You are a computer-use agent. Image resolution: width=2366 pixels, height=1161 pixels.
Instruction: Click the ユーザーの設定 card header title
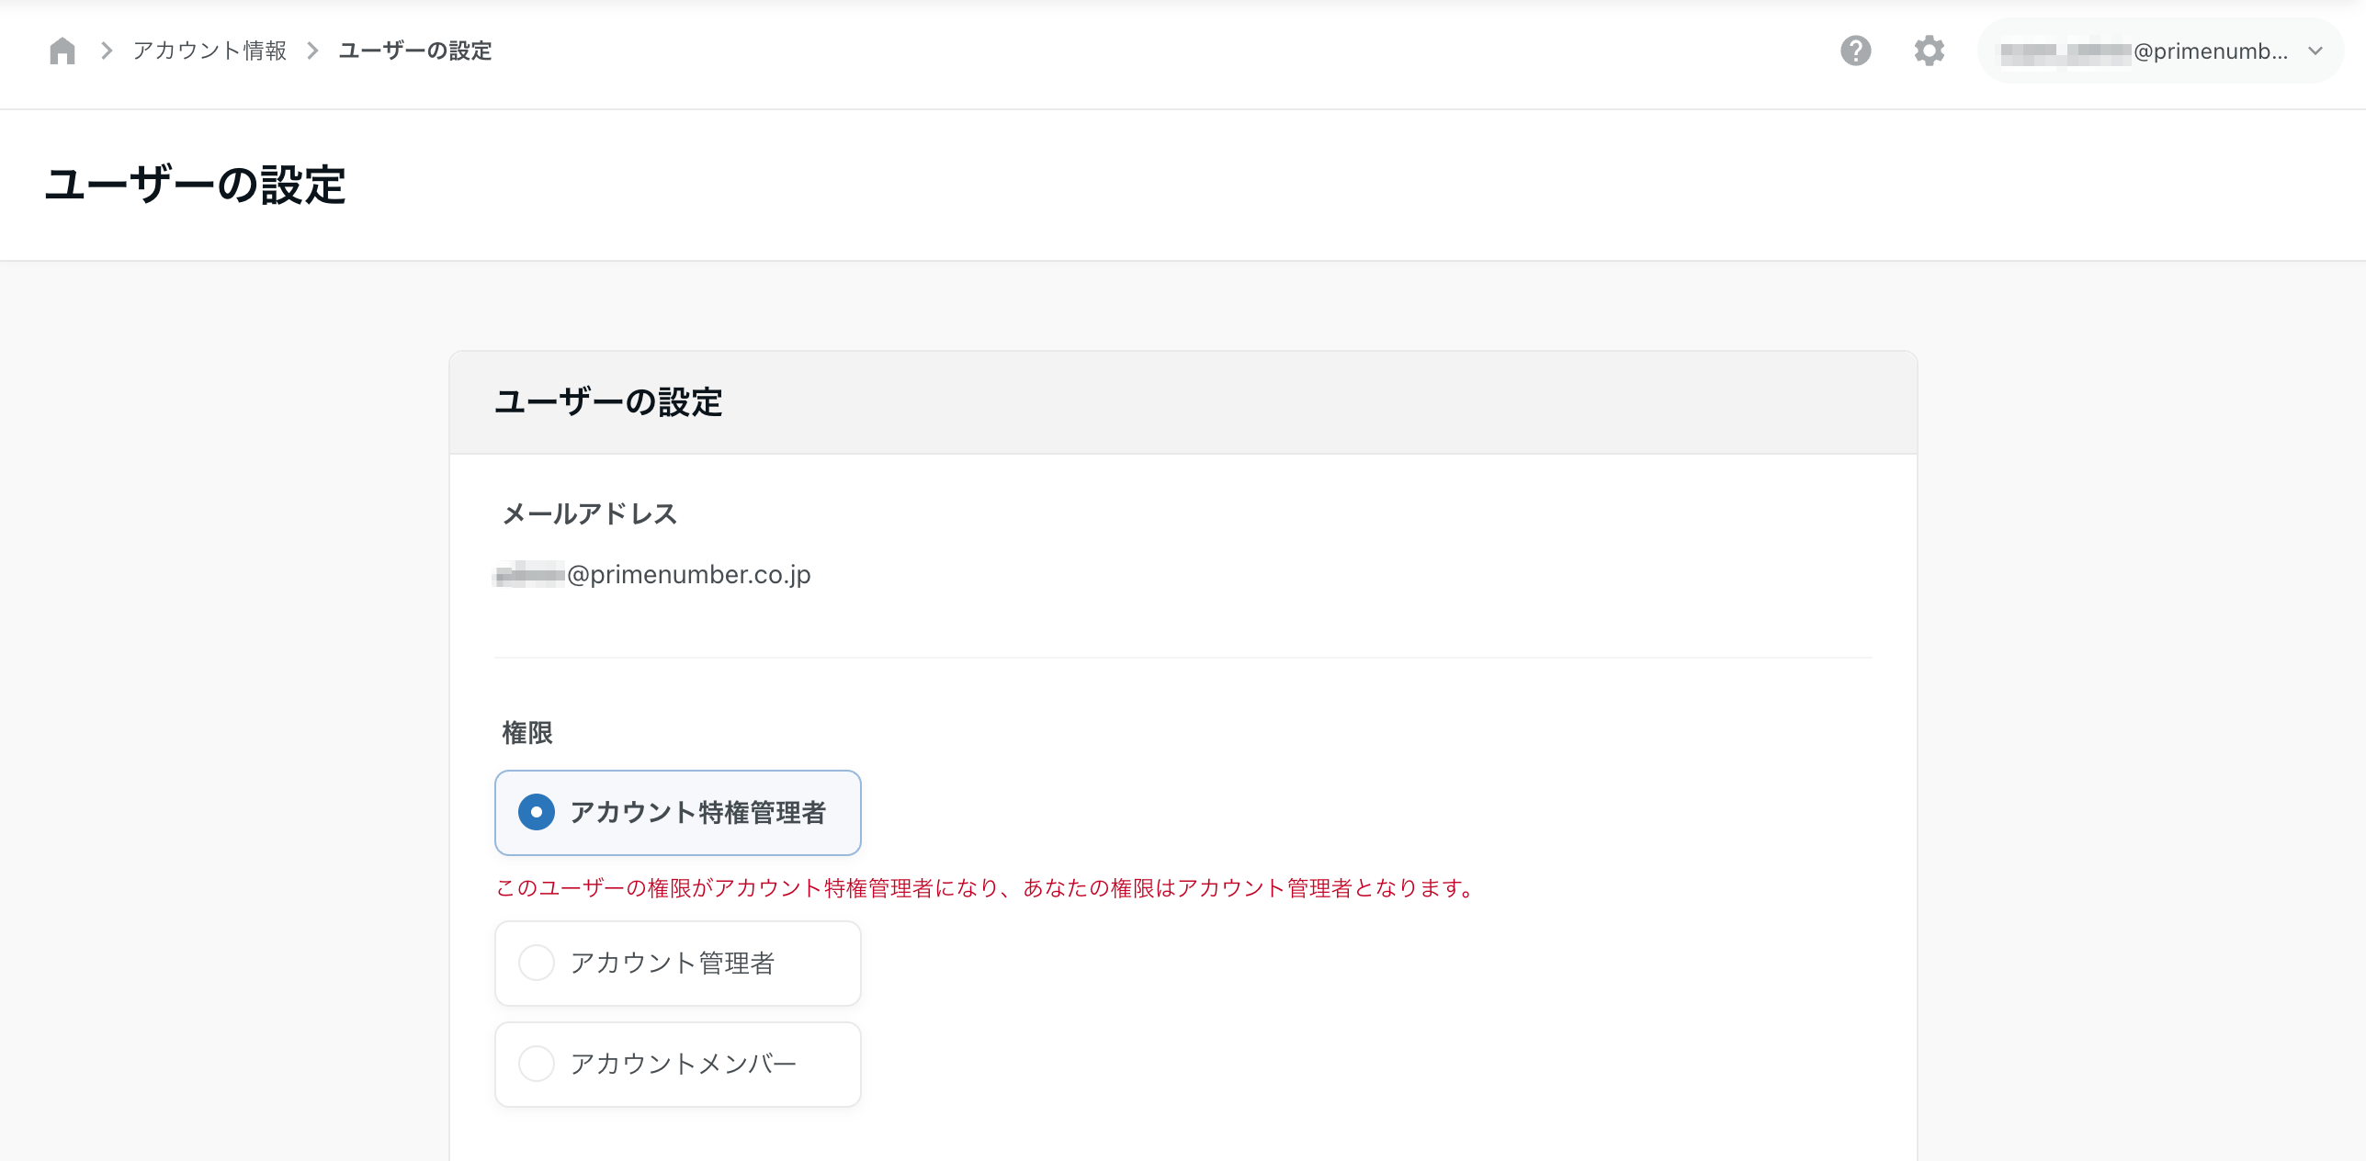pyautogui.click(x=608, y=402)
